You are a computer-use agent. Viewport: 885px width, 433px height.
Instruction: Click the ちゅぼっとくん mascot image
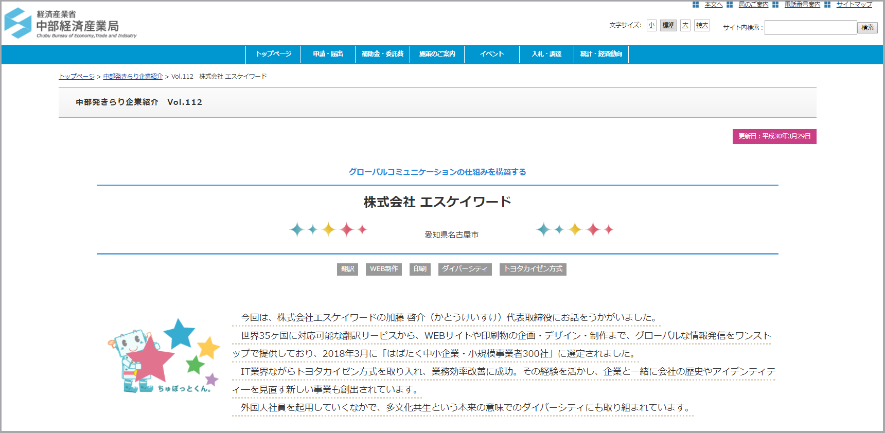pyautogui.click(x=164, y=355)
